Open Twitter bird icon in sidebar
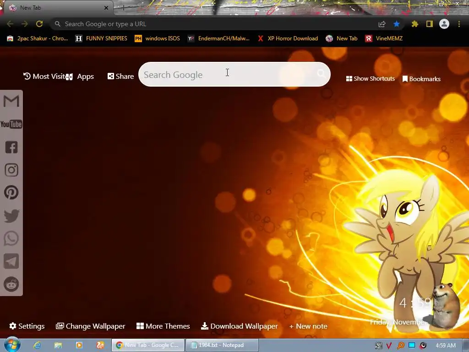 click(11, 215)
